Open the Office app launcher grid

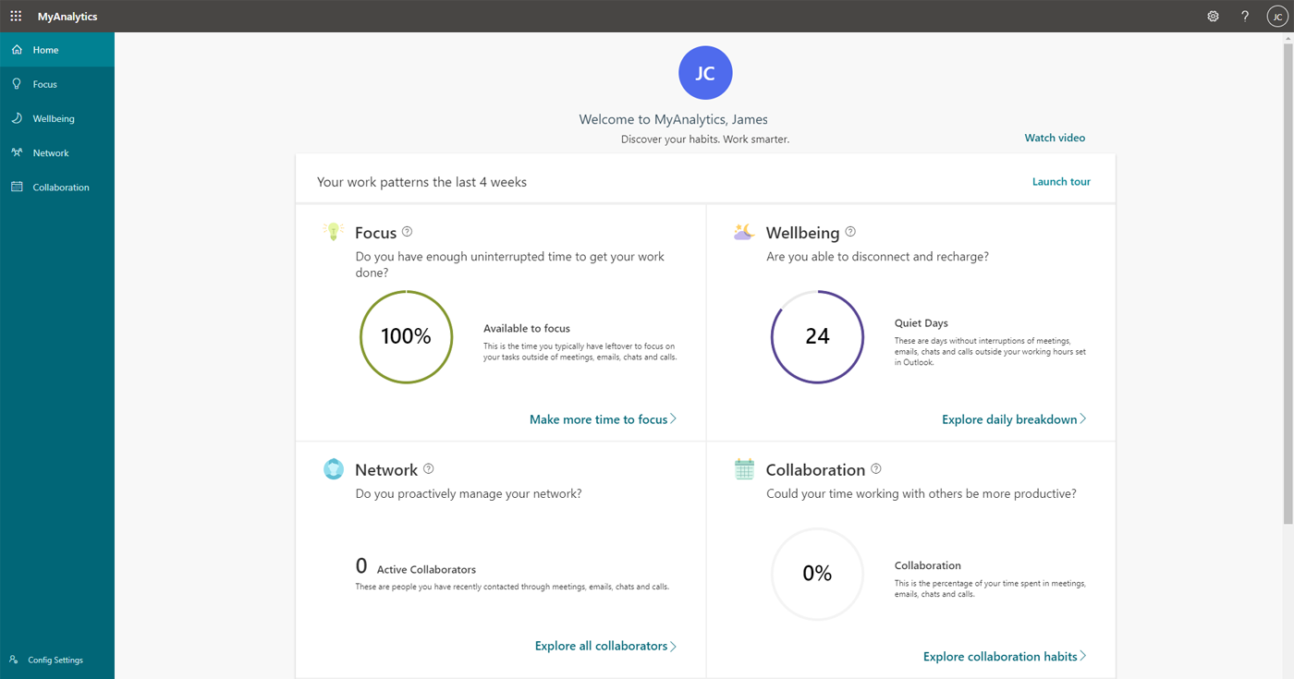coord(15,16)
